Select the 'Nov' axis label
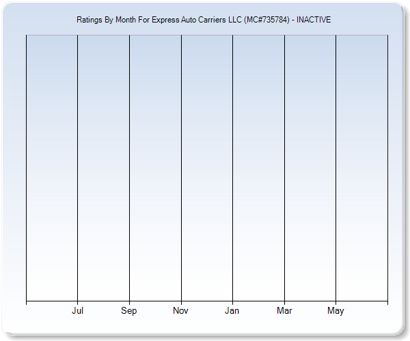Viewport: 410px width, 341px height. click(x=180, y=310)
